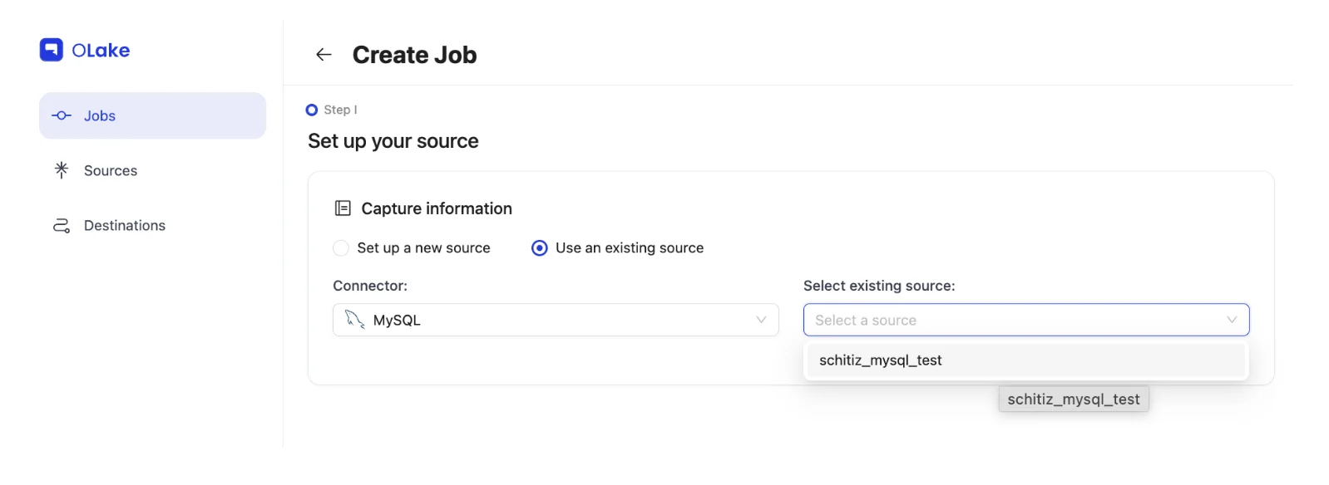This screenshot has width=1329, height=485.
Task: Click the chevron in the Connector dropdown
Action: click(x=761, y=320)
